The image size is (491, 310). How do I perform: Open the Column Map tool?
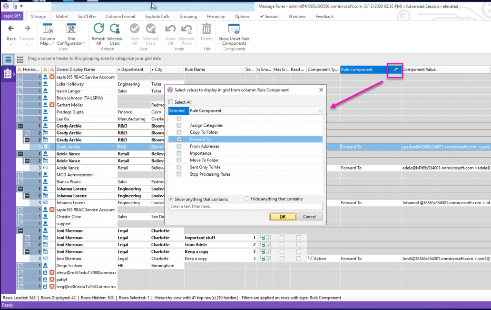[x=47, y=29]
